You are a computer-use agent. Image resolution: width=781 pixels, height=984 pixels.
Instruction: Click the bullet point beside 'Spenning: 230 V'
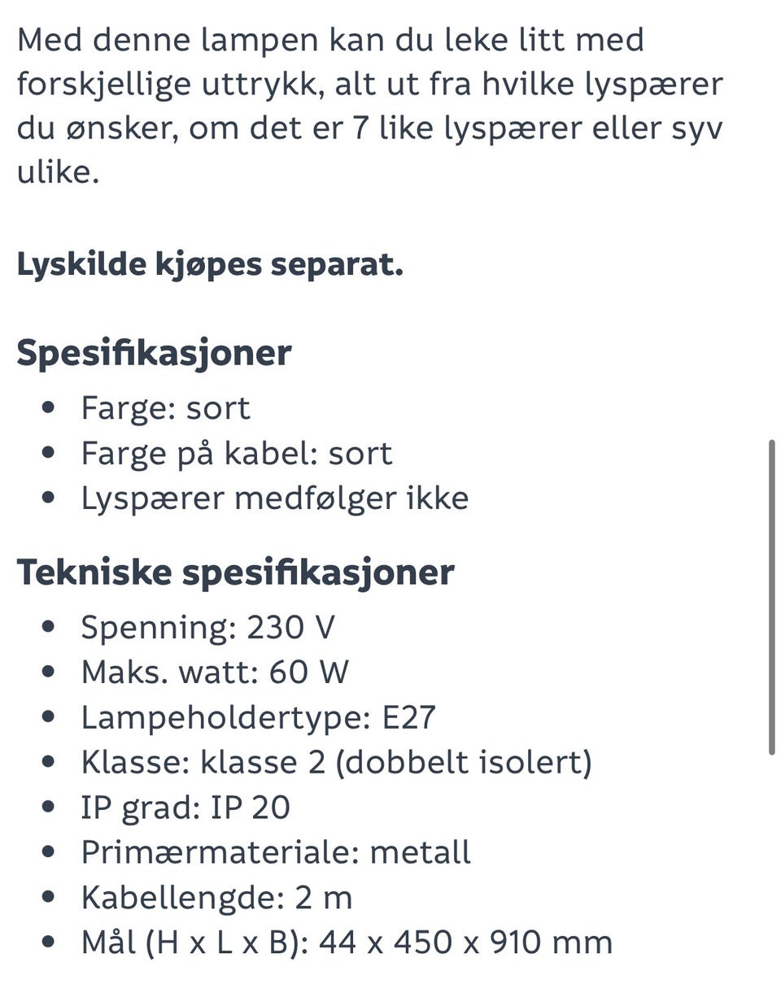[50, 627]
